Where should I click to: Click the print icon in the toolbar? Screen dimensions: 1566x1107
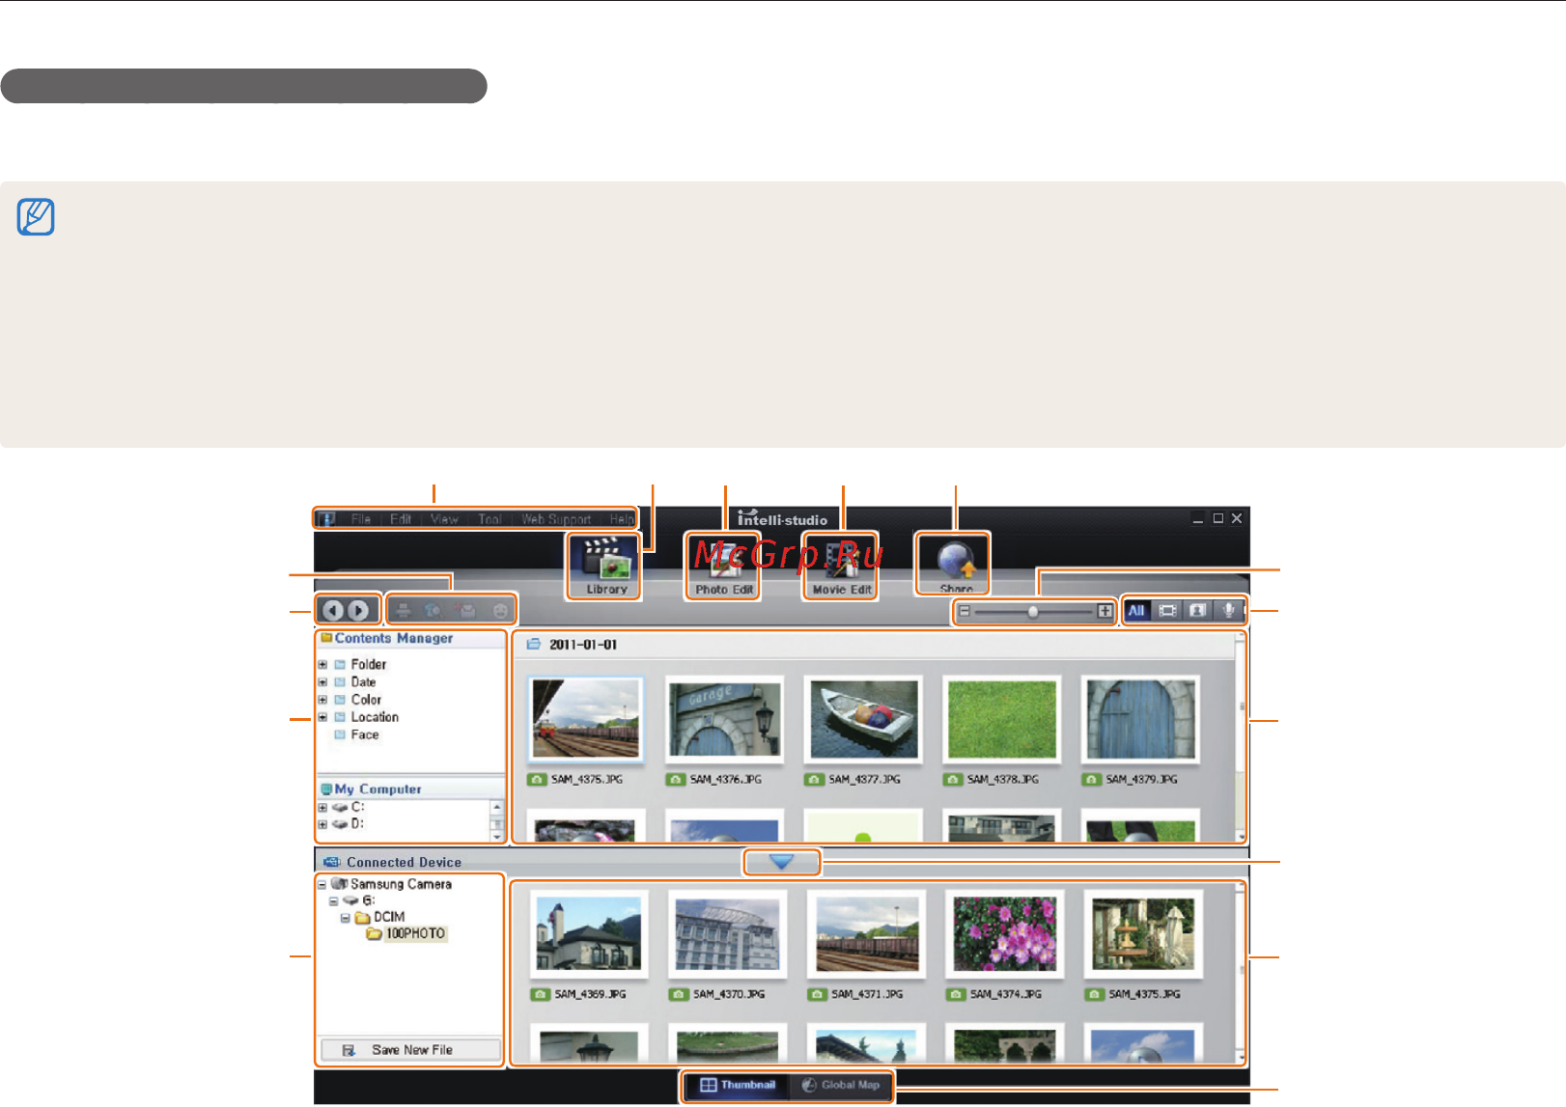coord(404,611)
